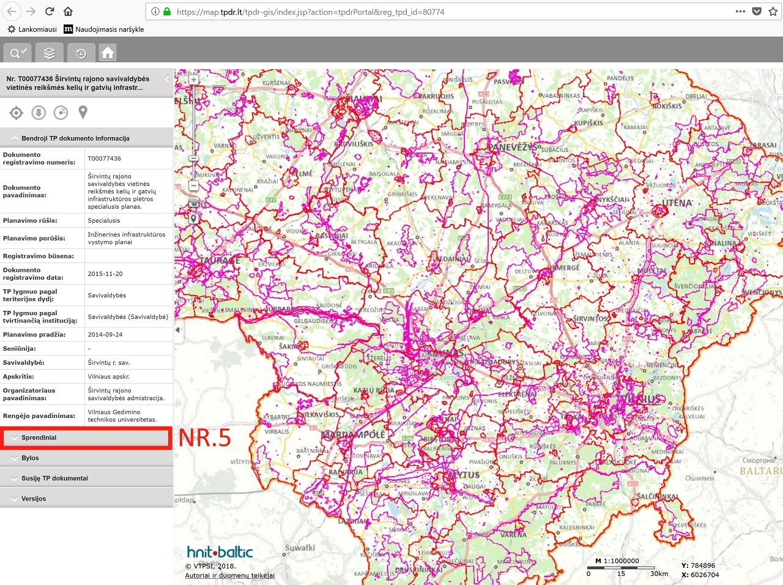Click the download arrow circle icon
This screenshot has width=783, height=585.
click(x=39, y=113)
